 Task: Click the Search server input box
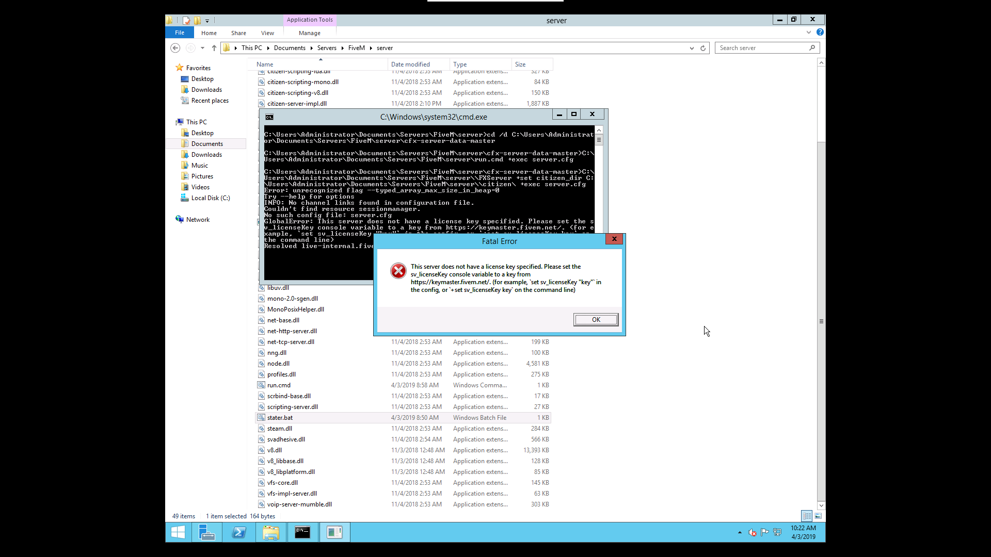pos(762,48)
